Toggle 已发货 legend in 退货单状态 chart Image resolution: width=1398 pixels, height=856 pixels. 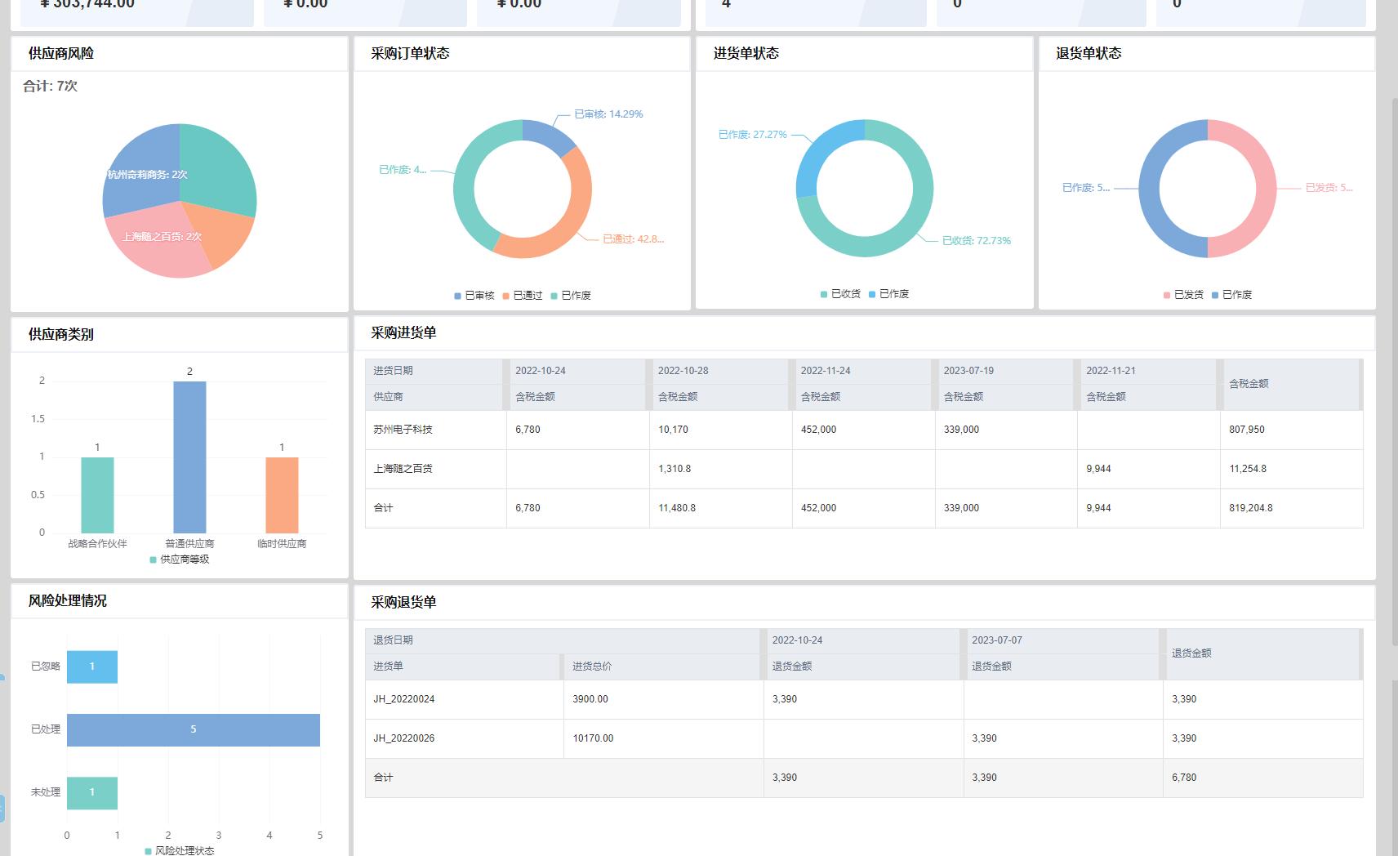(x=1183, y=295)
